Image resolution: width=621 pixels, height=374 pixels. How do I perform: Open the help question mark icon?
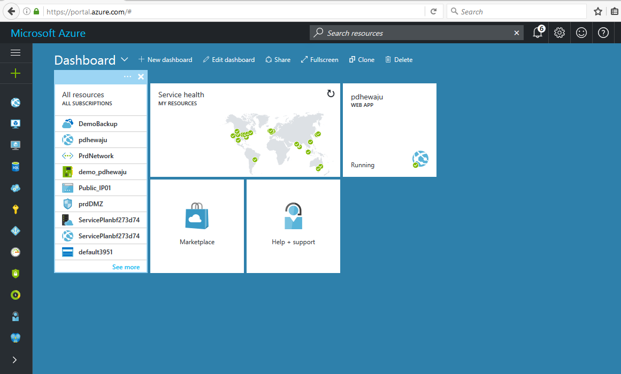(603, 33)
